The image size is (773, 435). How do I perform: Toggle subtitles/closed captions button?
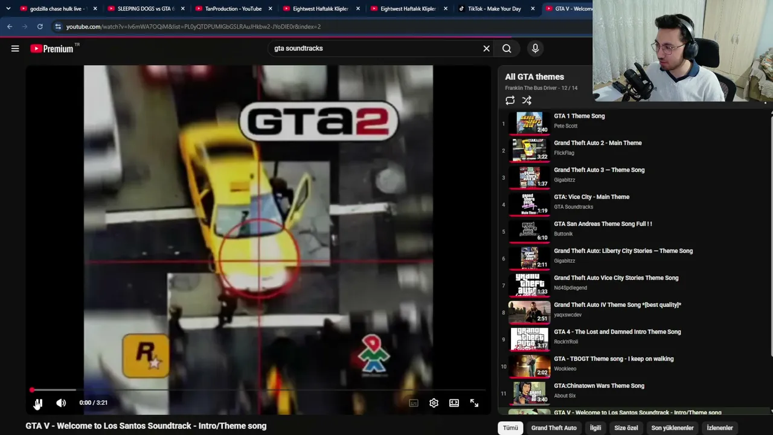[414, 403]
